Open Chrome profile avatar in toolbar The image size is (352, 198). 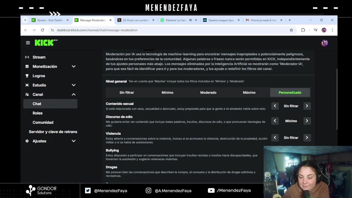(324, 30)
